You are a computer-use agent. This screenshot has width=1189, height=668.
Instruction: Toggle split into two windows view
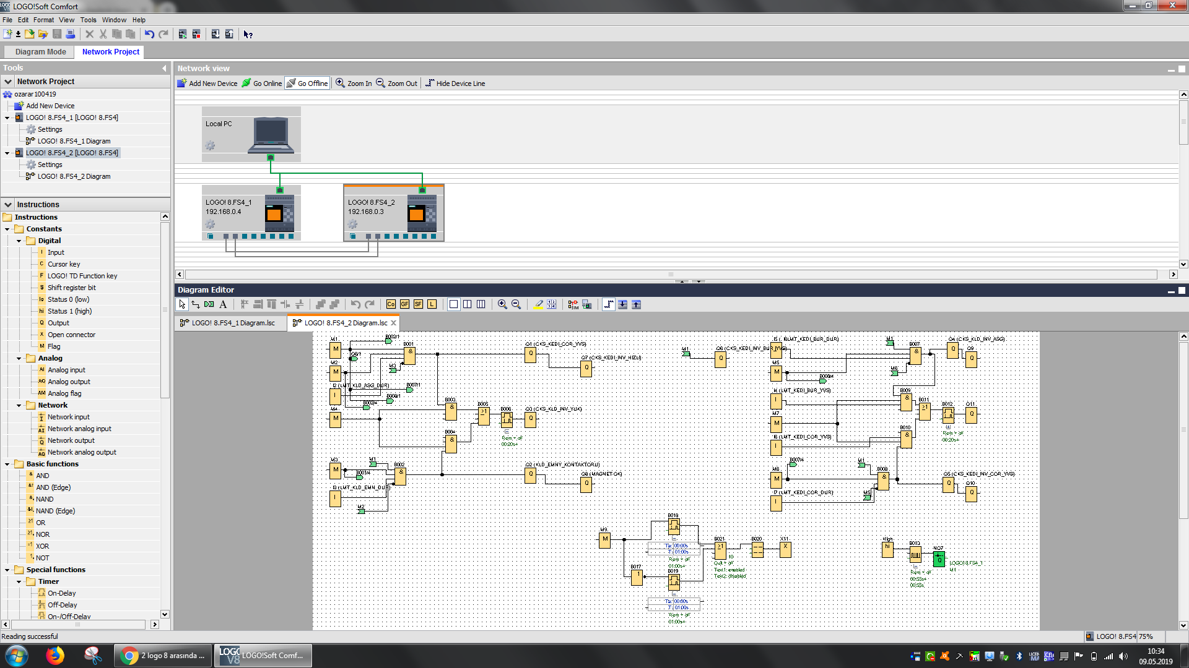pos(467,304)
